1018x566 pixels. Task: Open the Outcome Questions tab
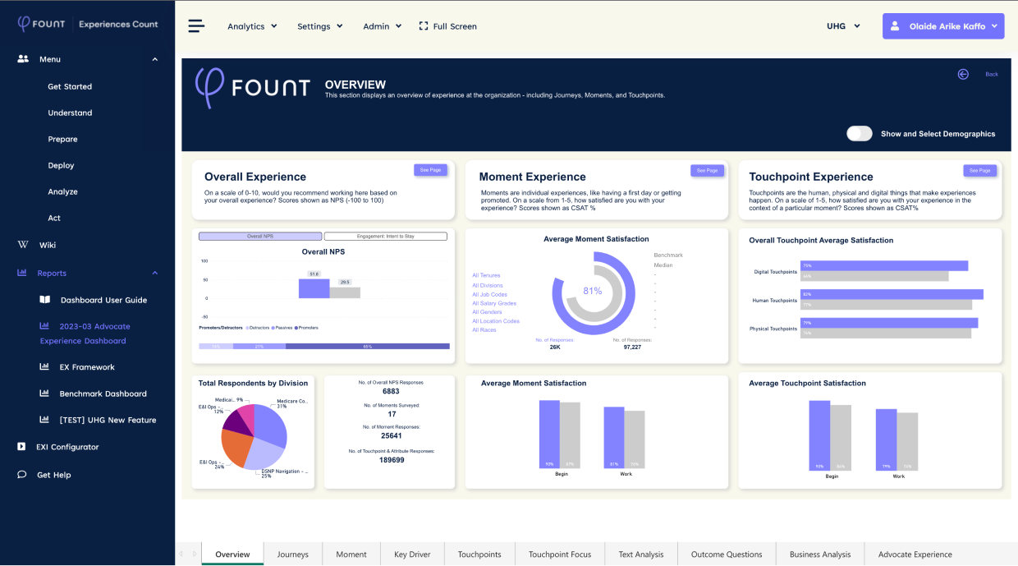(727, 554)
